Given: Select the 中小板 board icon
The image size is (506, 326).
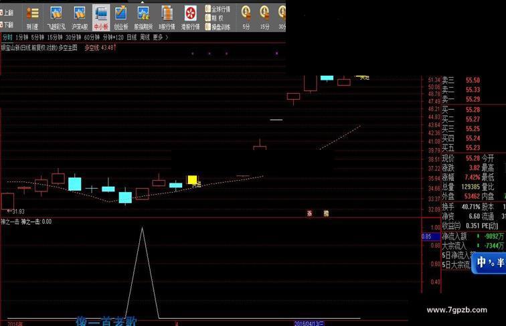Looking at the screenshot, I should pyautogui.click(x=101, y=17).
